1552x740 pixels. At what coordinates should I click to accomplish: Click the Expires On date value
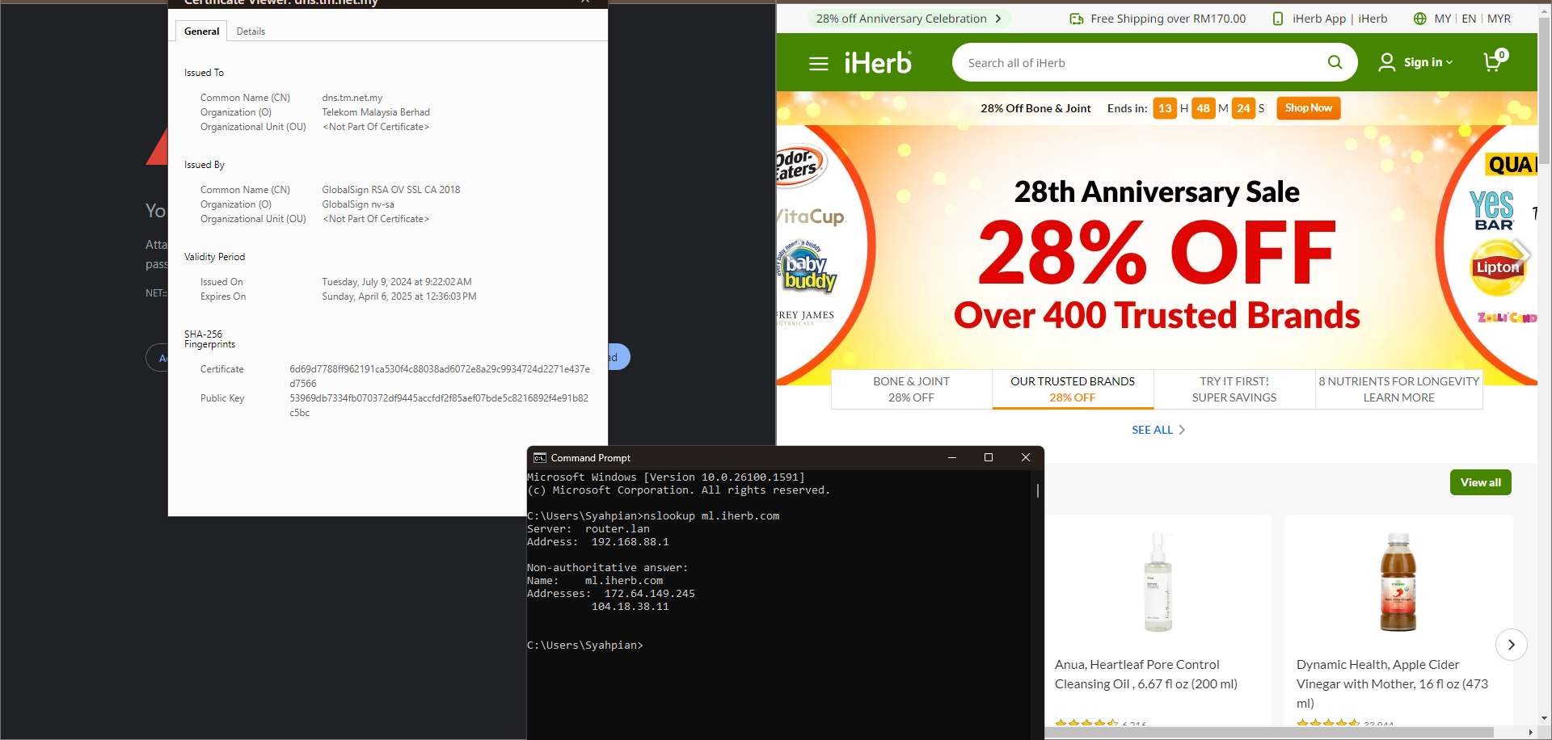coord(399,296)
